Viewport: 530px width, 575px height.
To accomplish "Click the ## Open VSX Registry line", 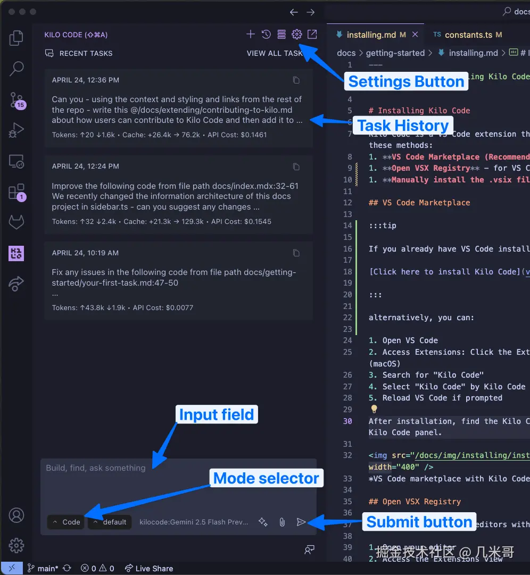I will click(415, 501).
